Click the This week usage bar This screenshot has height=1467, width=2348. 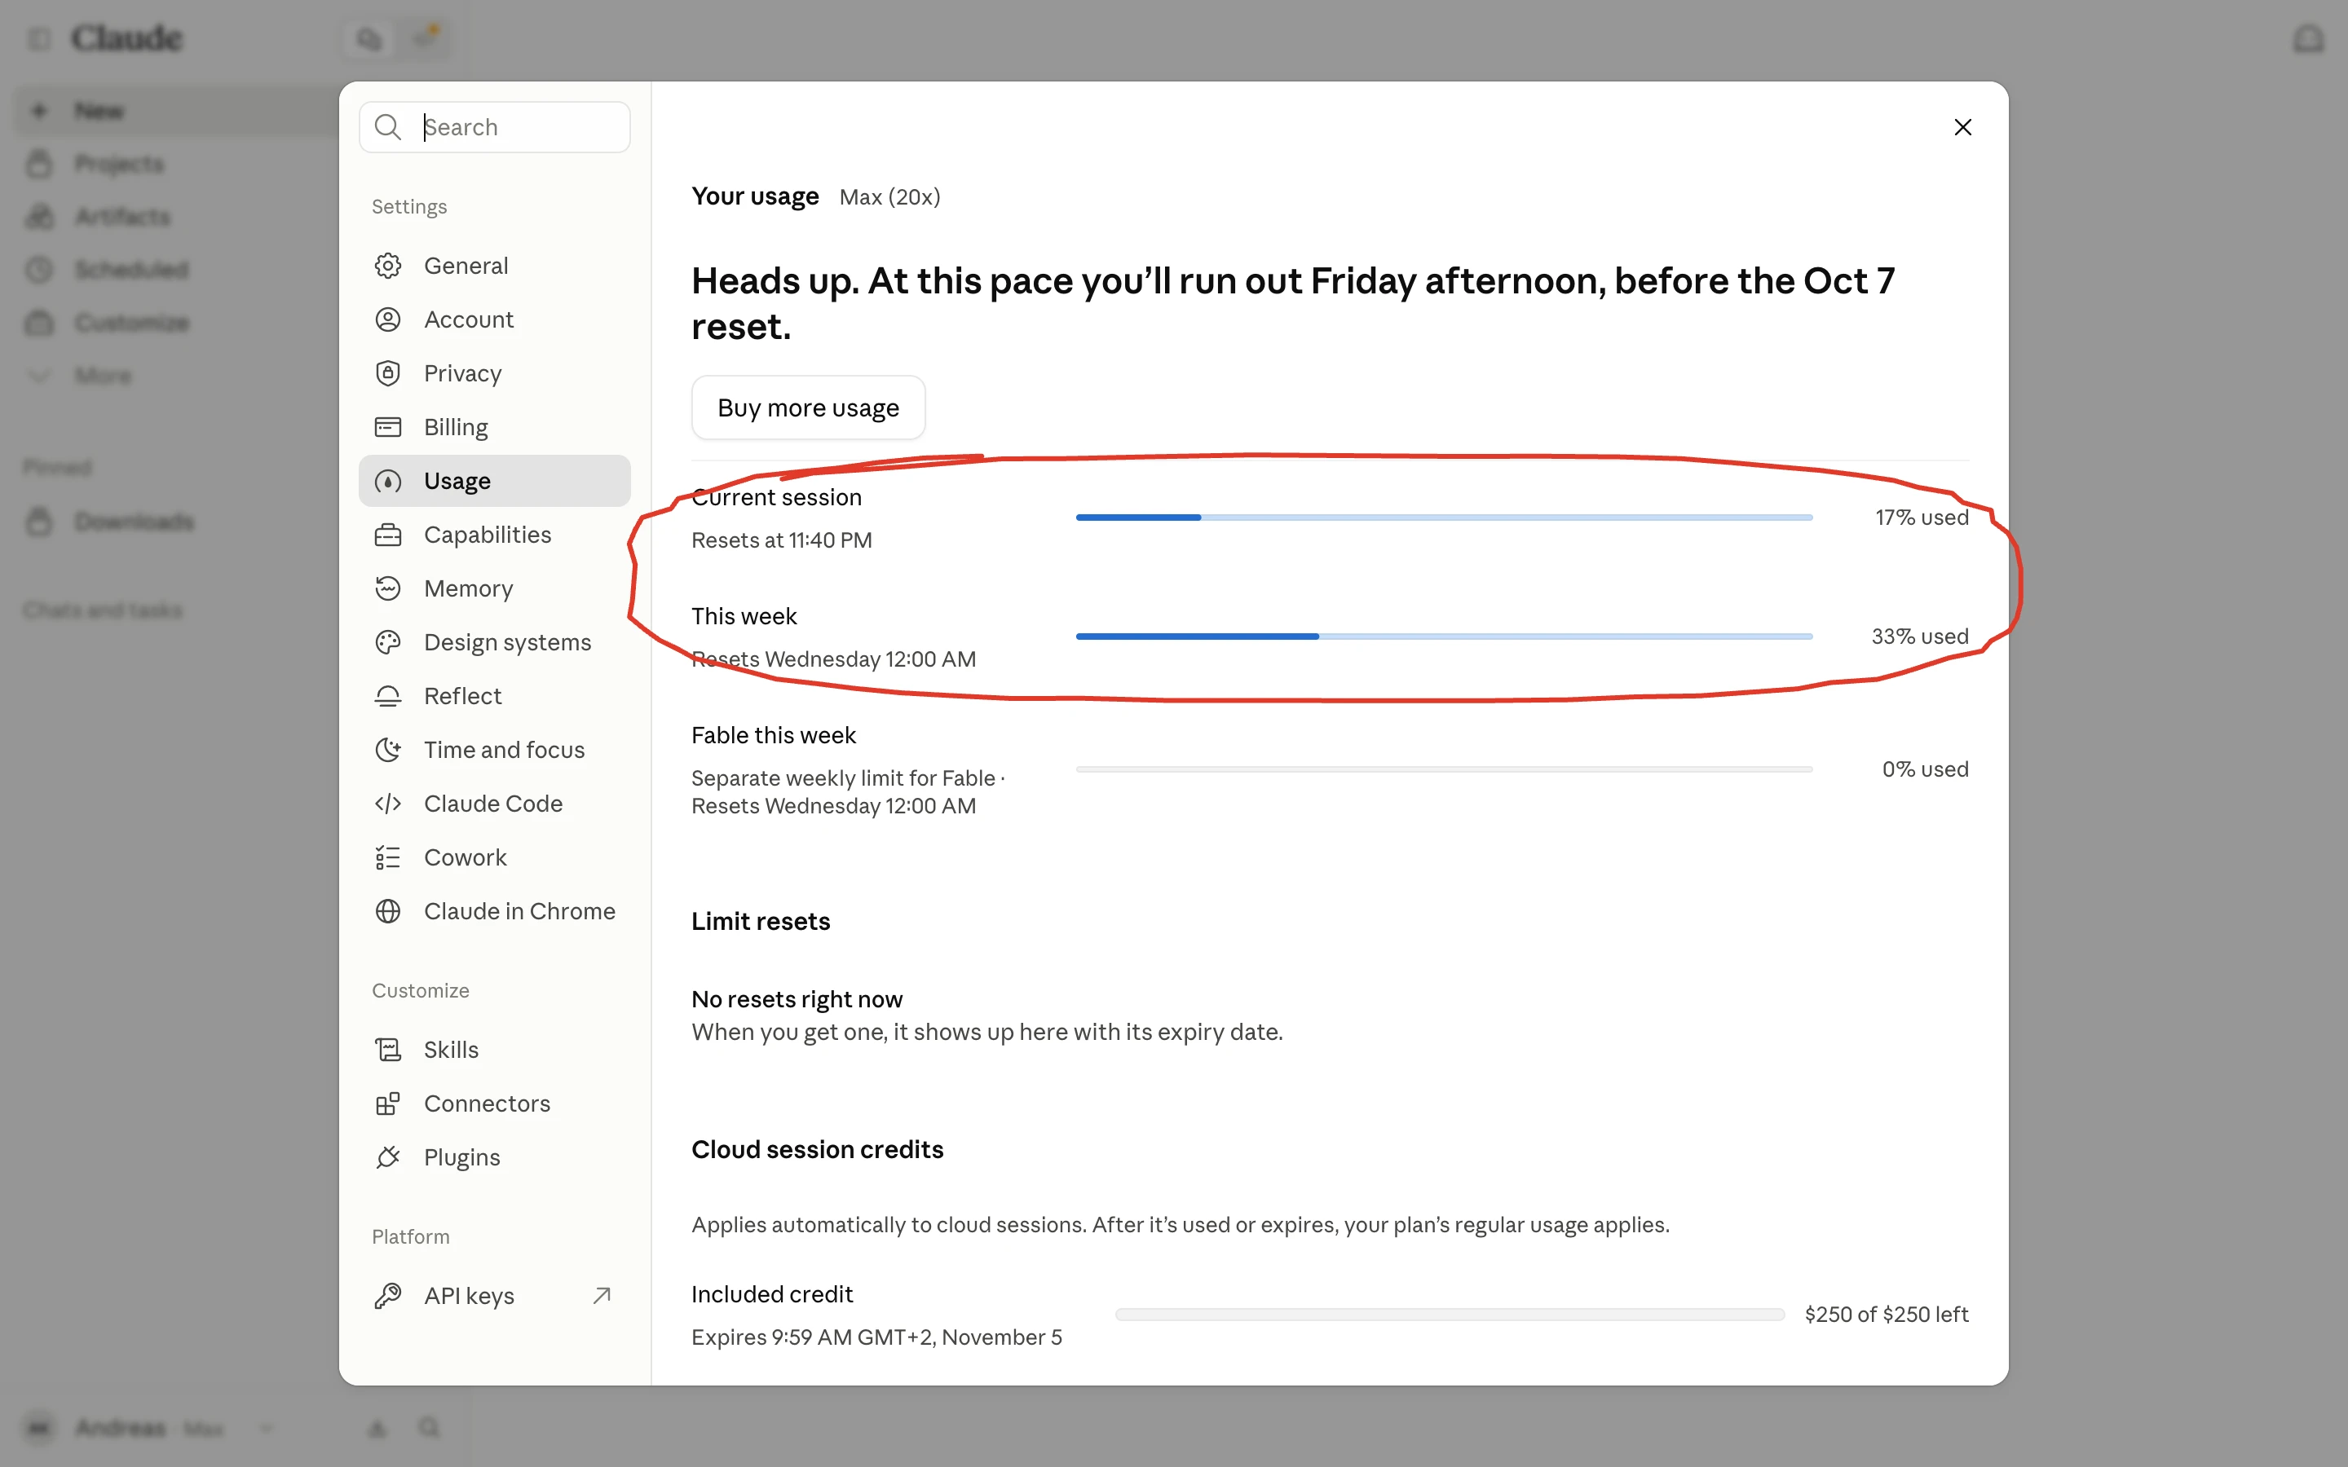(x=1444, y=637)
